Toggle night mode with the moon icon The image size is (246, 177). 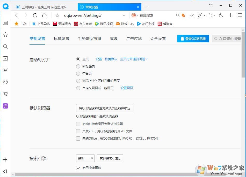[x=221, y=15]
